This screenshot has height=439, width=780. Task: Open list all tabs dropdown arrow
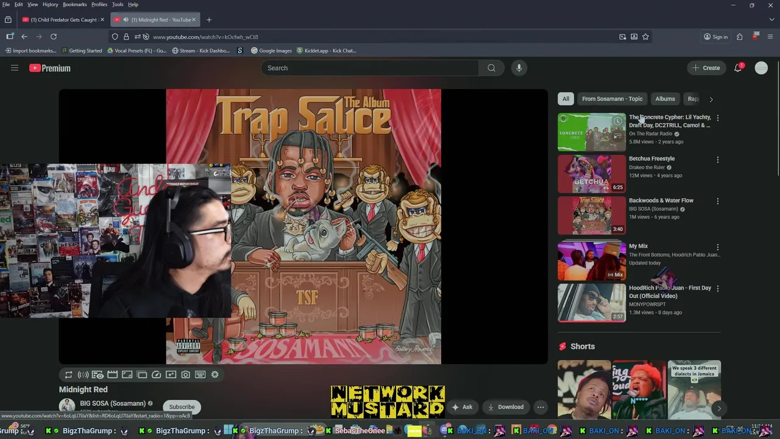[x=771, y=20]
